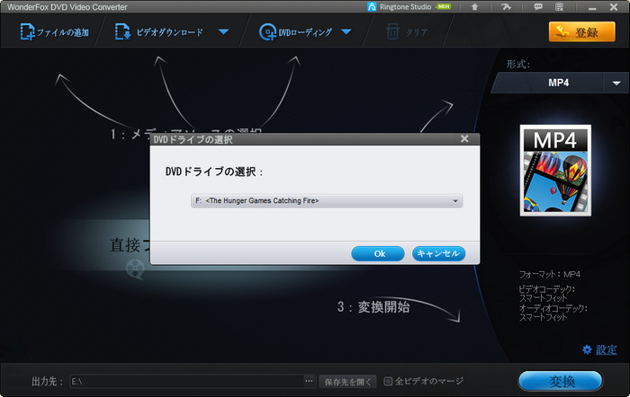Click the share arrow icon in title bar
This screenshot has height=397, width=630.
506,7
